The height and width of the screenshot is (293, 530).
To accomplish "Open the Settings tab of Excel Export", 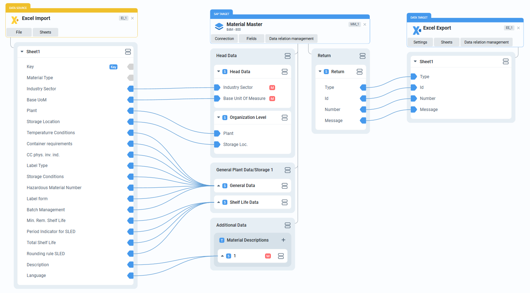I will click(420, 42).
